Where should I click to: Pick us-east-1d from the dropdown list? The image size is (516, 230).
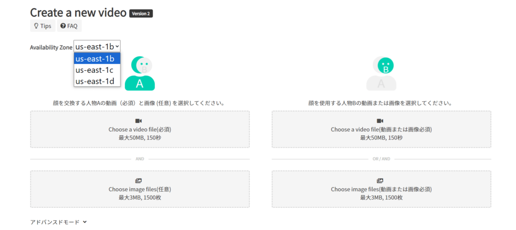[x=97, y=81]
